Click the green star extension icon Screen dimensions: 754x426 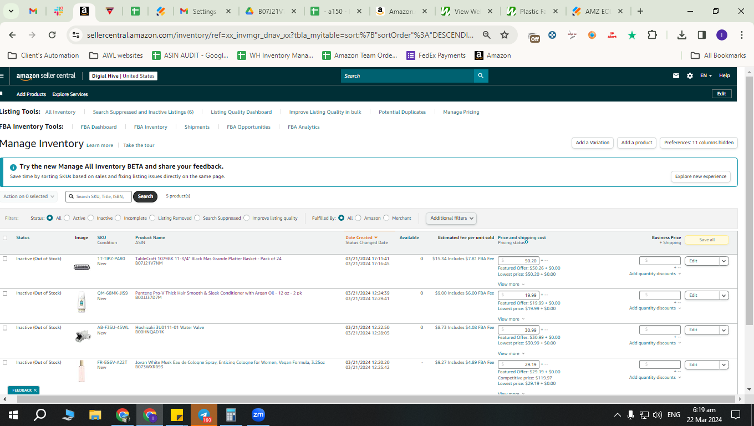pos(632,35)
